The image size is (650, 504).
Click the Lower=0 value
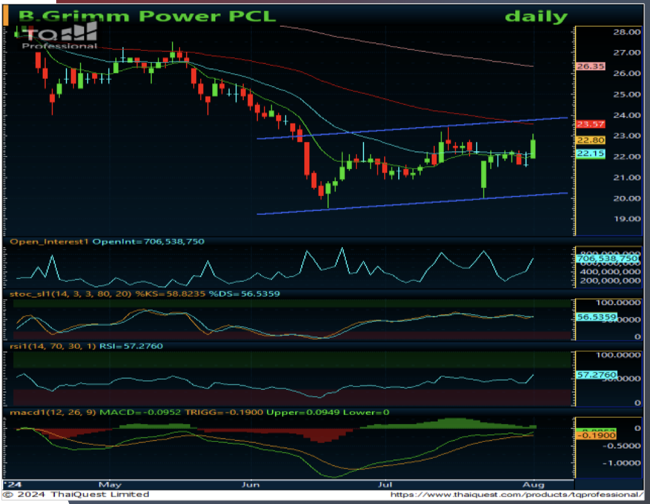click(x=366, y=412)
